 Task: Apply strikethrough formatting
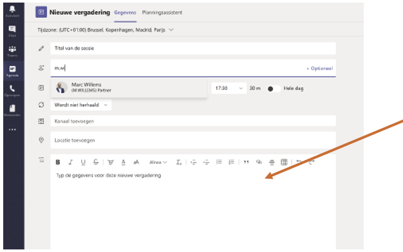pyautogui.click(x=96, y=162)
